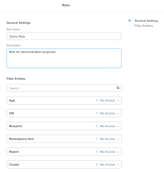Open the Report No Access dropdown
Viewport: 164px width, 172px height.
tap(107, 152)
